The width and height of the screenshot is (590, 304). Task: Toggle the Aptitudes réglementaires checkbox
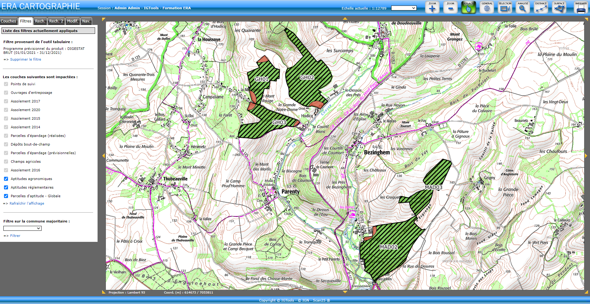(x=6, y=187)
